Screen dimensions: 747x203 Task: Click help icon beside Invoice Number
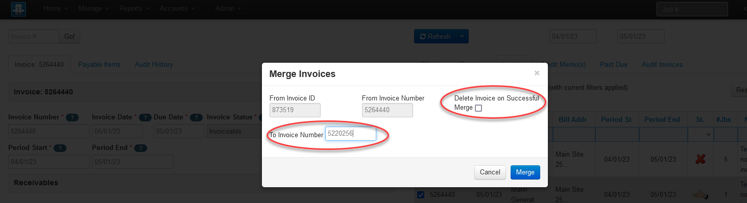(72, 117)
